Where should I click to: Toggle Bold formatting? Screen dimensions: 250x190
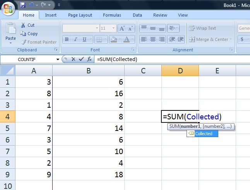tap(67, 39)
